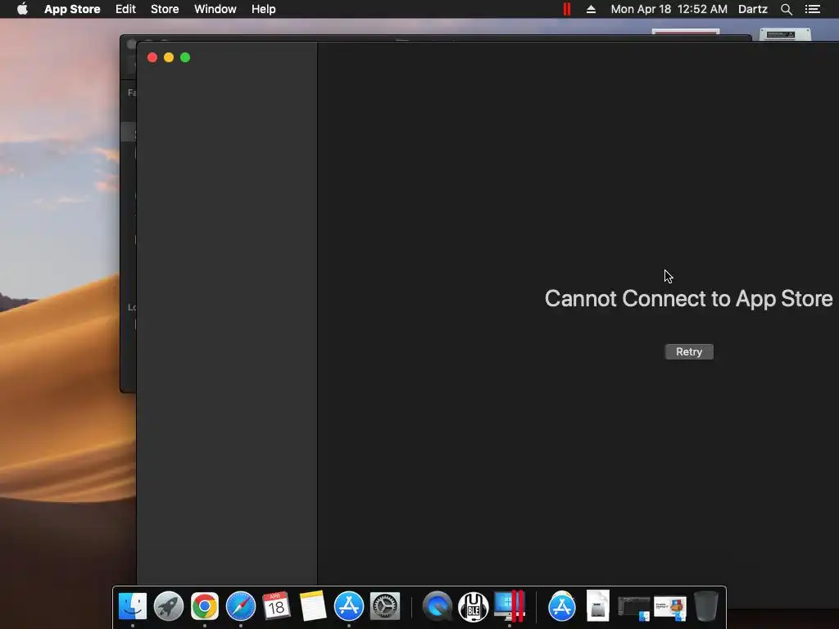The image size is (839, 629).
Task: Click the eject icon in menu bar
Action: tap(592, 9)
